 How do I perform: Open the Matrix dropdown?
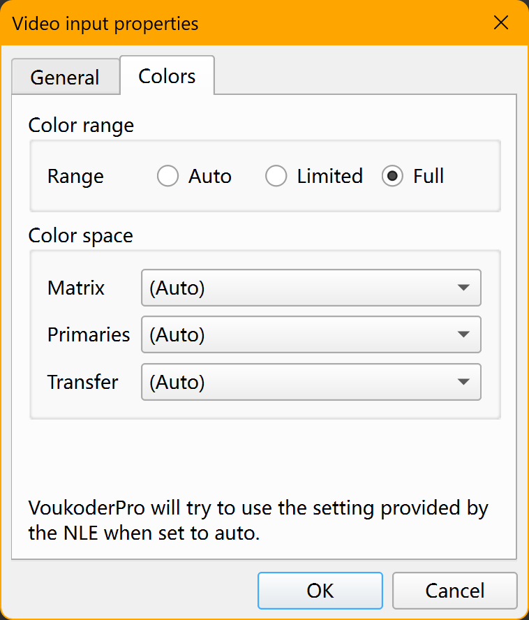(x=311, y=288)
